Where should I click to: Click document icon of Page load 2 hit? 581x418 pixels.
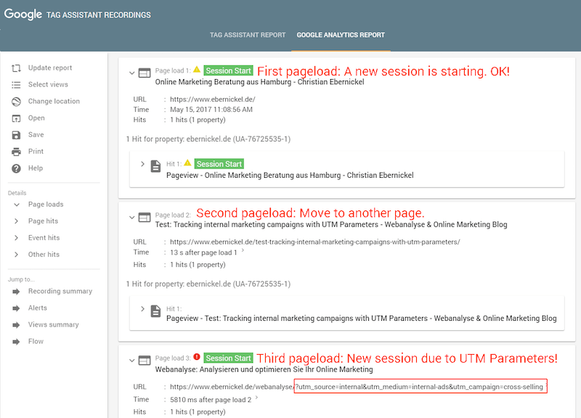(x=155, y=311)
